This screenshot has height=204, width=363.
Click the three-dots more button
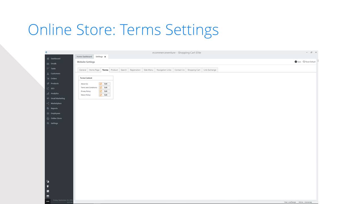point(48,201)
